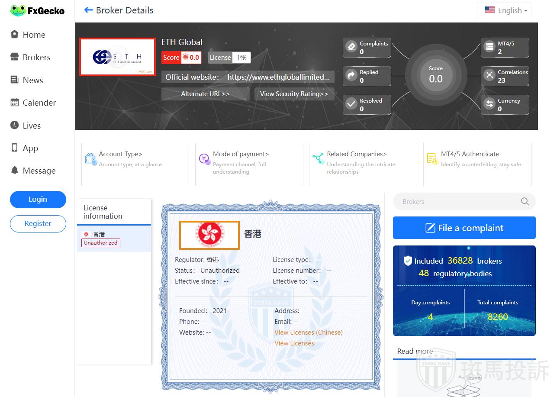This screenshot has width=557, height=397.
Task: Click the Complaints tag icon
Action: tap(351, 47)
